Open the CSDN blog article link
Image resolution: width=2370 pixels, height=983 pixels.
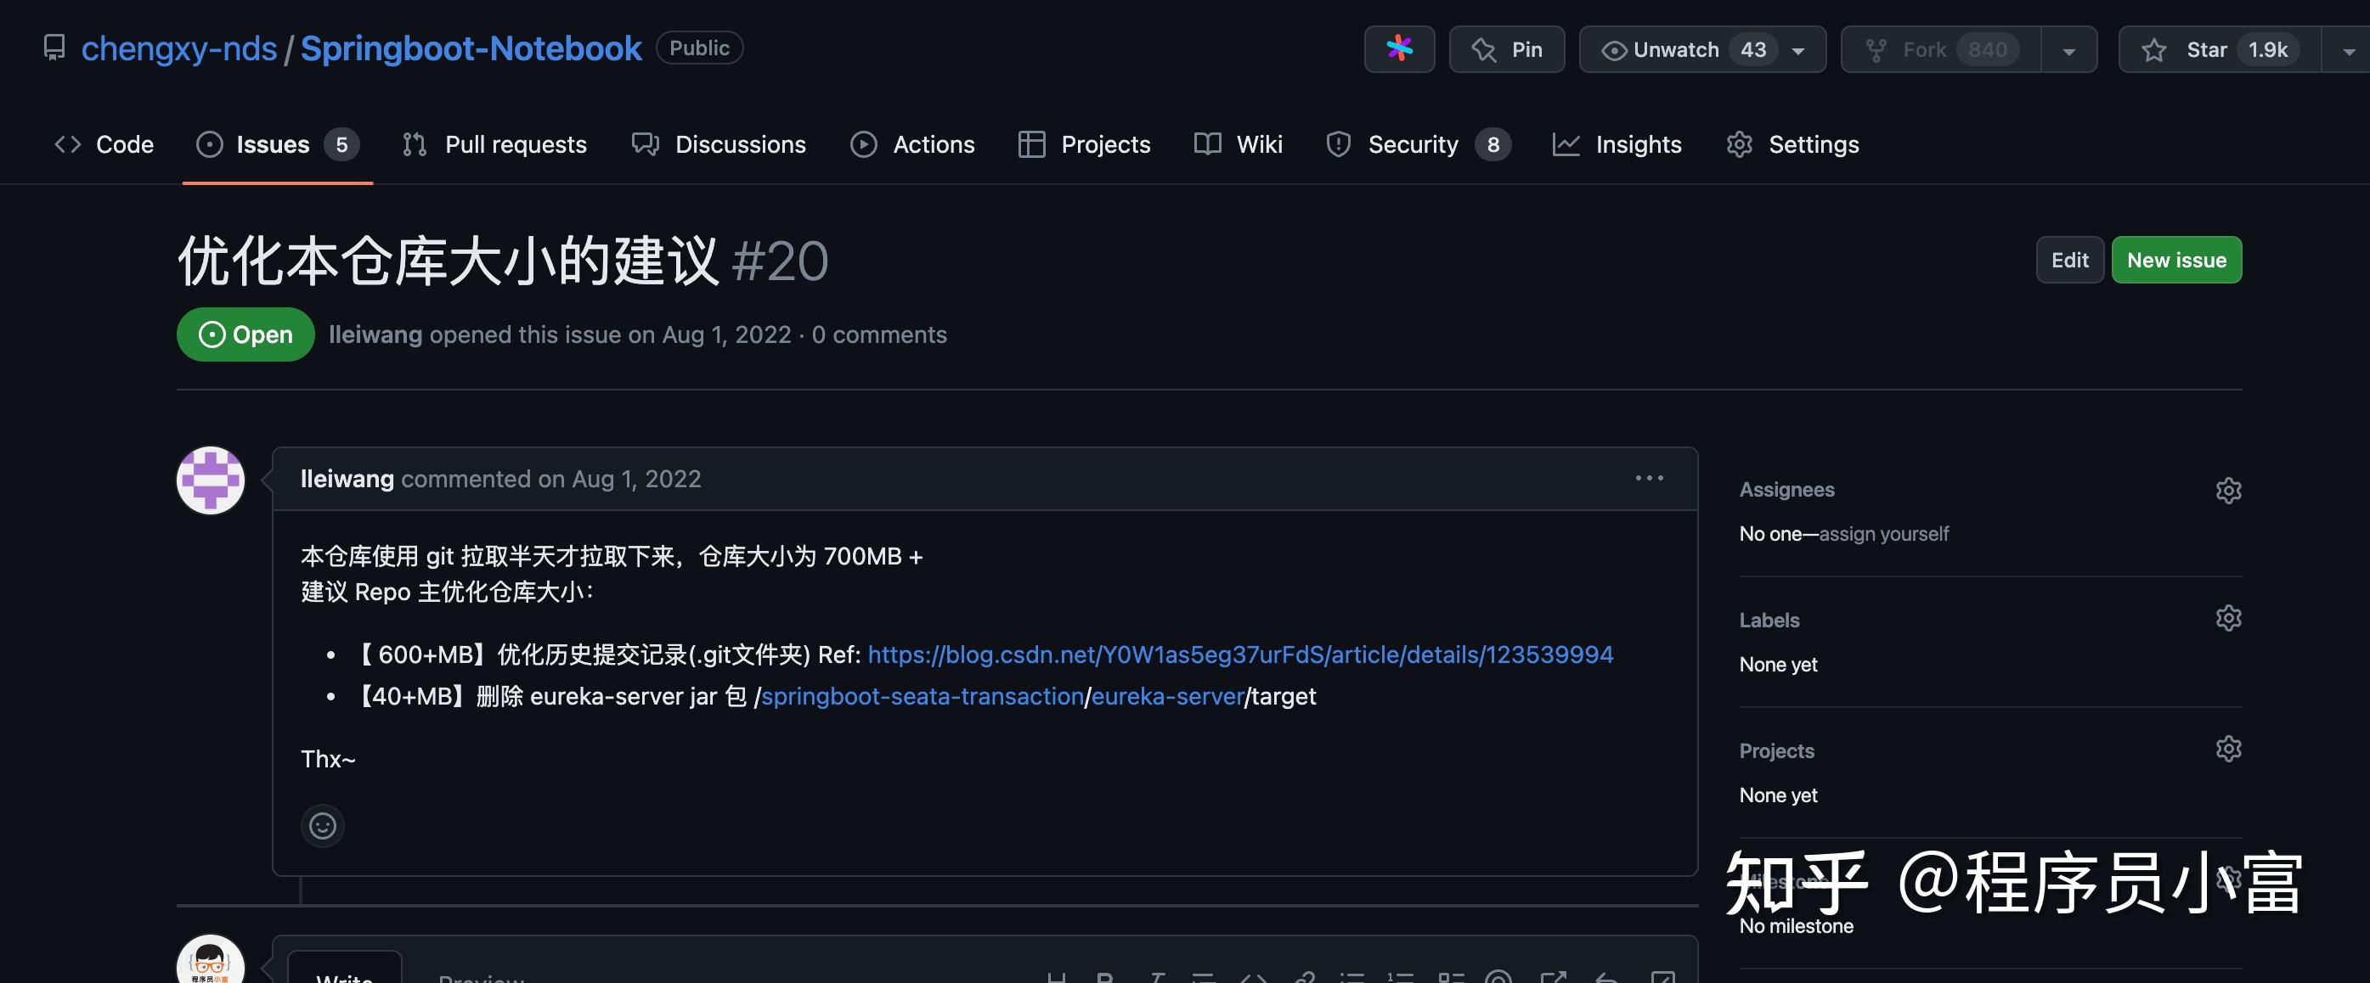click(x=1239, y=654)
